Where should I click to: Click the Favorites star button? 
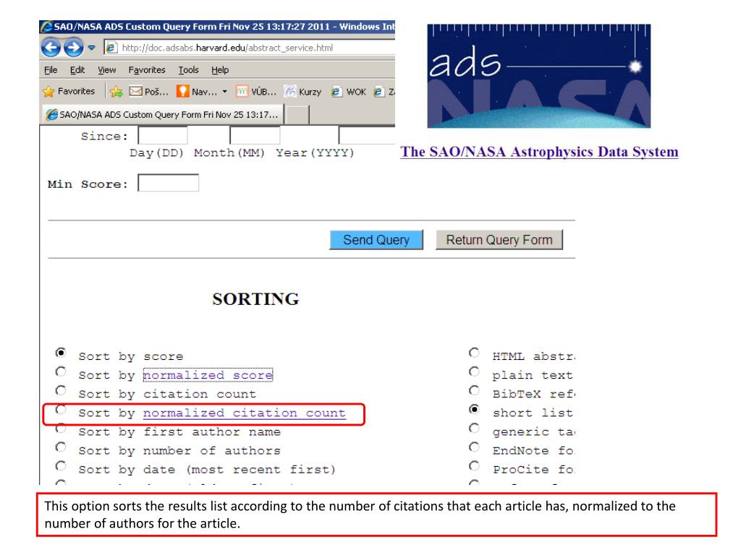click(69, 91)
